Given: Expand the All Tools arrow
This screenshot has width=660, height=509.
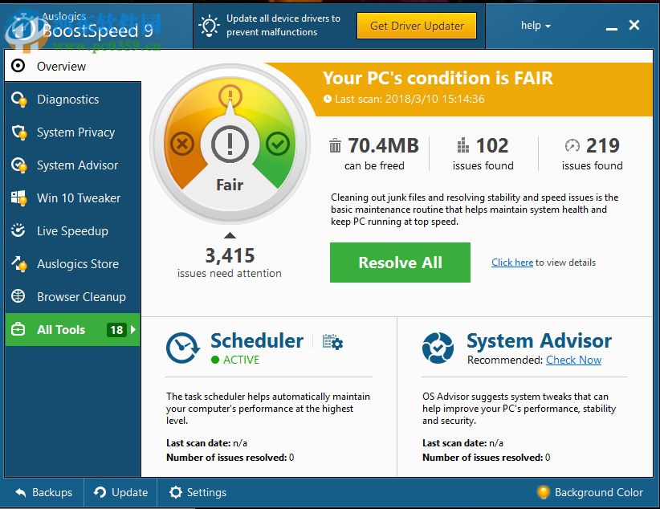Looking at the screenshot, I should [133, 330].
